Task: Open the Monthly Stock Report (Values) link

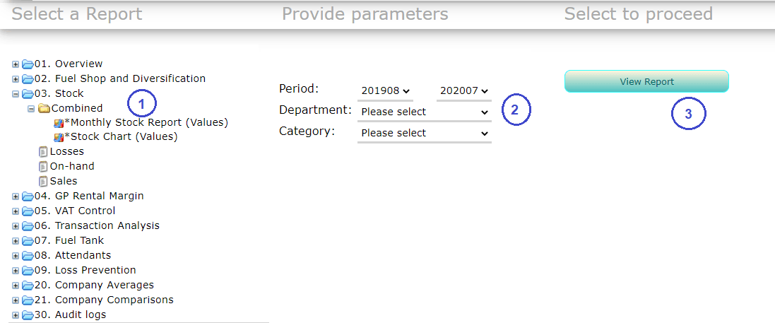Action: [146, 122]
